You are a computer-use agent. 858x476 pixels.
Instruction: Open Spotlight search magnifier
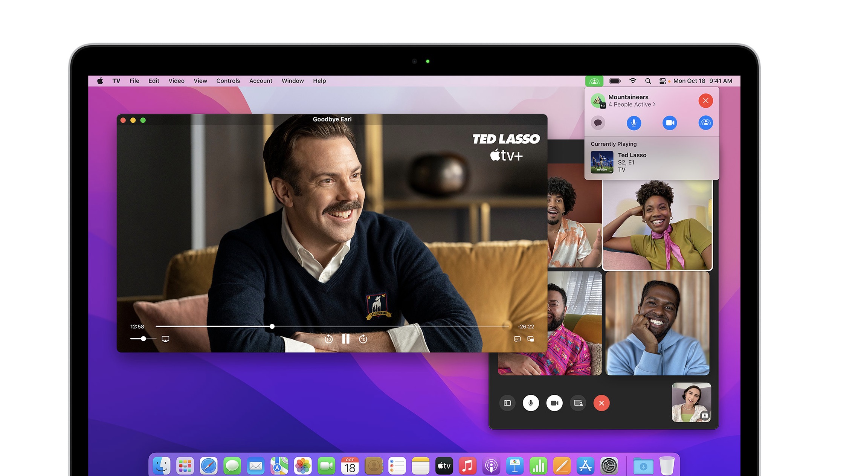pyautogui.click(x=648, y=81)
